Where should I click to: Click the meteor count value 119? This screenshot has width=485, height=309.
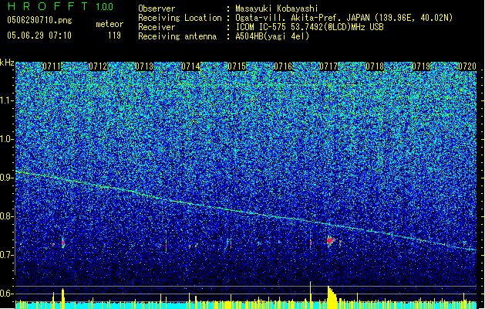[x=114, y=36]
